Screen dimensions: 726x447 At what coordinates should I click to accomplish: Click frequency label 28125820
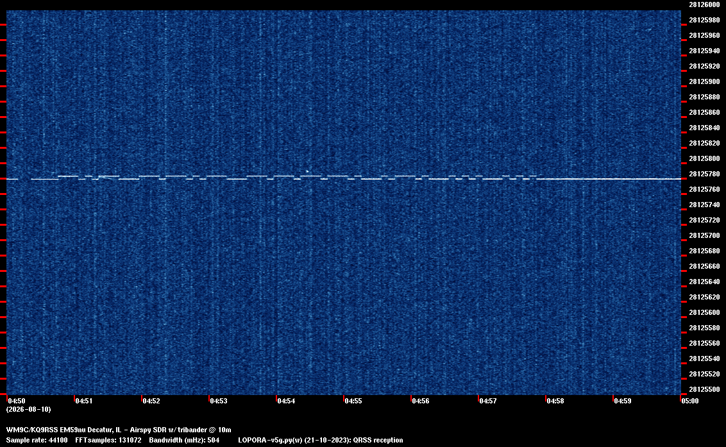[x=704, y=143]
